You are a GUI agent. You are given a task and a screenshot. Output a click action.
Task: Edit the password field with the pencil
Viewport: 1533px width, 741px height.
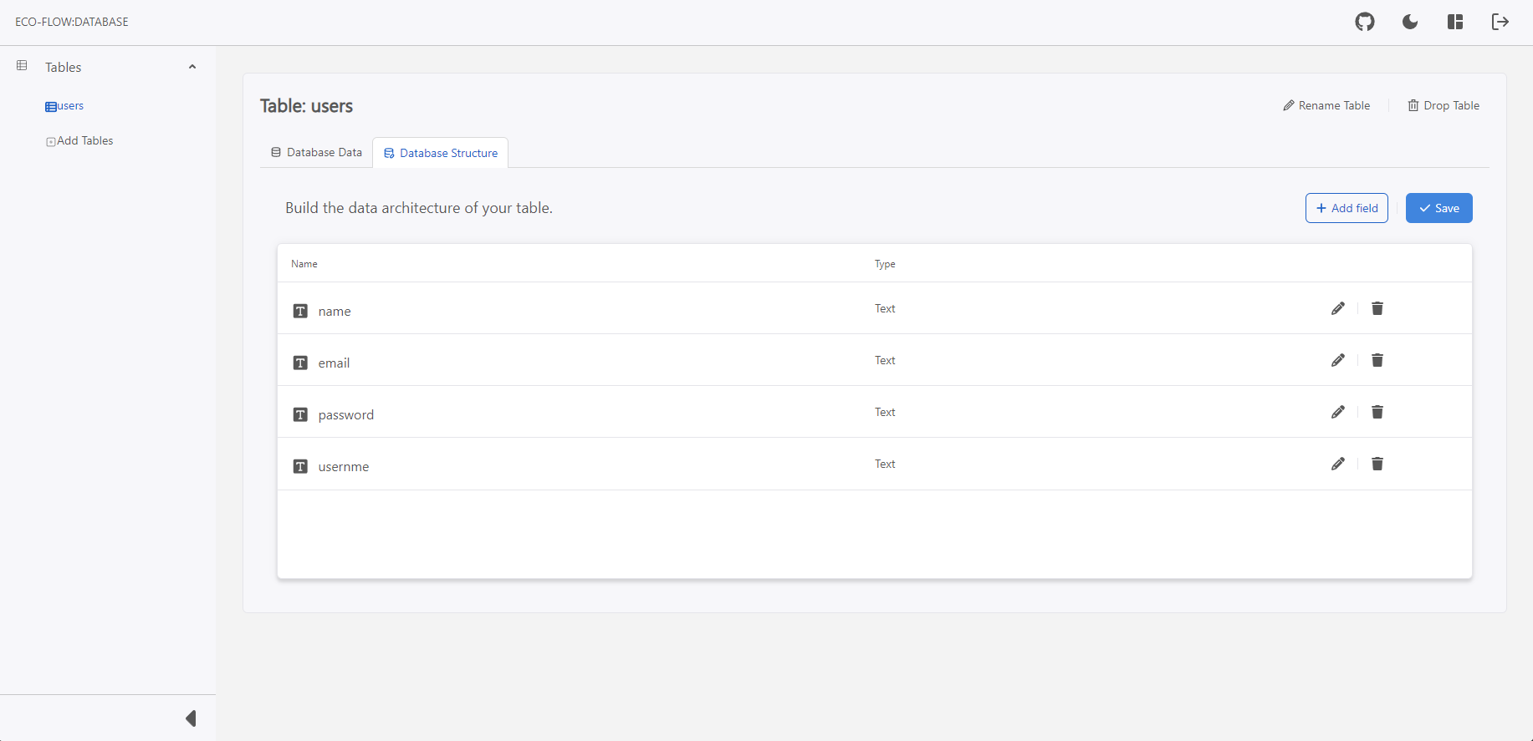coord(1338,412)
